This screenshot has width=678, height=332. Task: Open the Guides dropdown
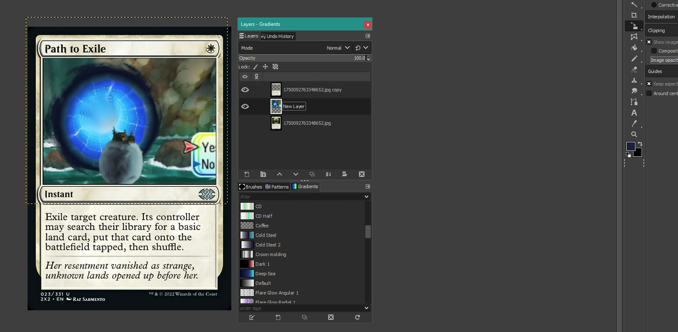coord(662,71)
